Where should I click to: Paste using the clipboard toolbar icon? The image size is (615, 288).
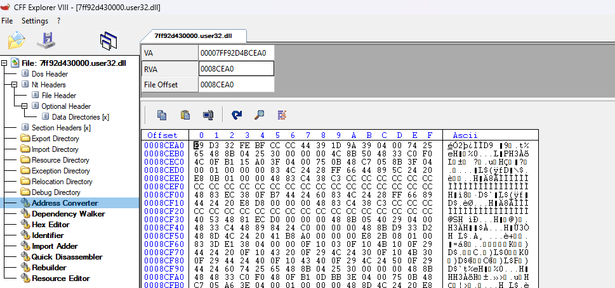pyautogui.click(x=185, y=115)
